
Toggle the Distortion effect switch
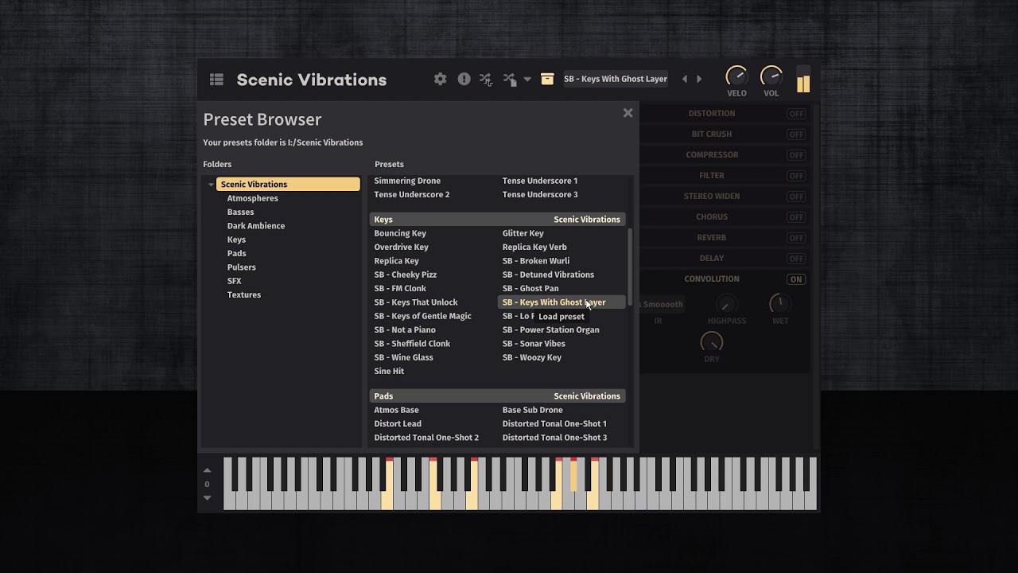click(796, 114)
